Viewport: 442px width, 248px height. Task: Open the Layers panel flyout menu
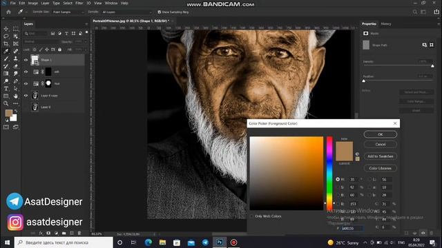tap(86, 24)
